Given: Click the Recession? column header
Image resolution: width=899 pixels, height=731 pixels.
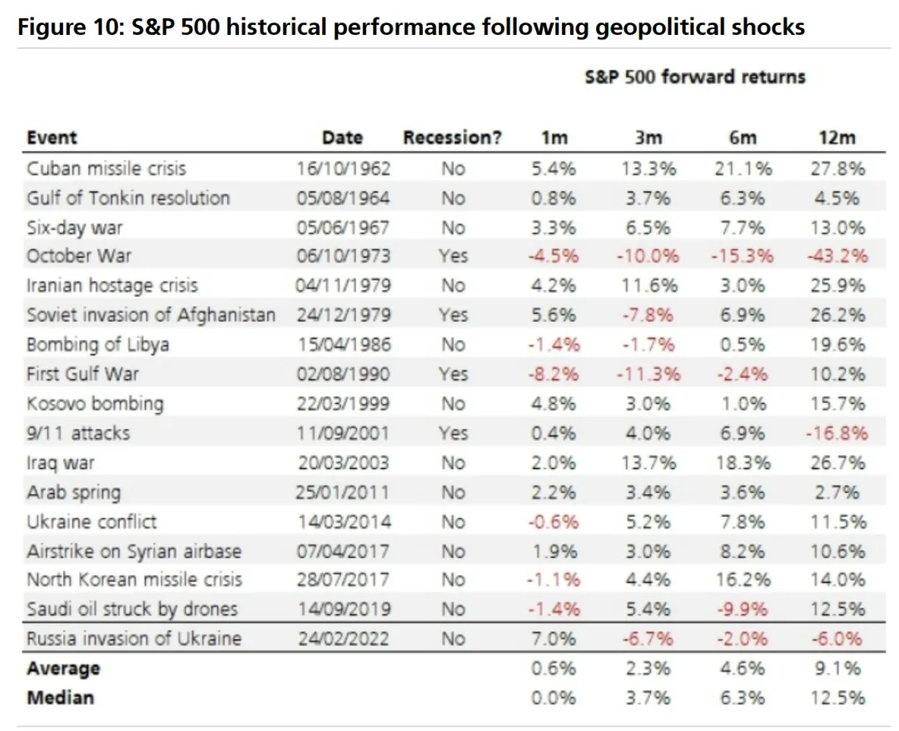Looking at the screenshot, I should pyautogui.click(x=453, y=138).
